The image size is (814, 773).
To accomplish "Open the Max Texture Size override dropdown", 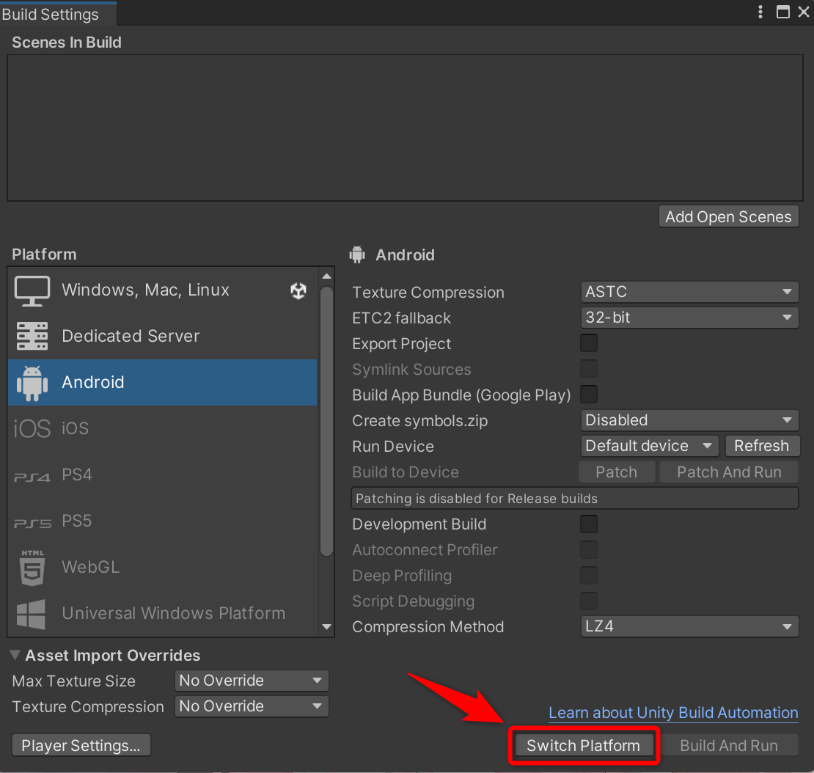I will [x=252, y=681].
